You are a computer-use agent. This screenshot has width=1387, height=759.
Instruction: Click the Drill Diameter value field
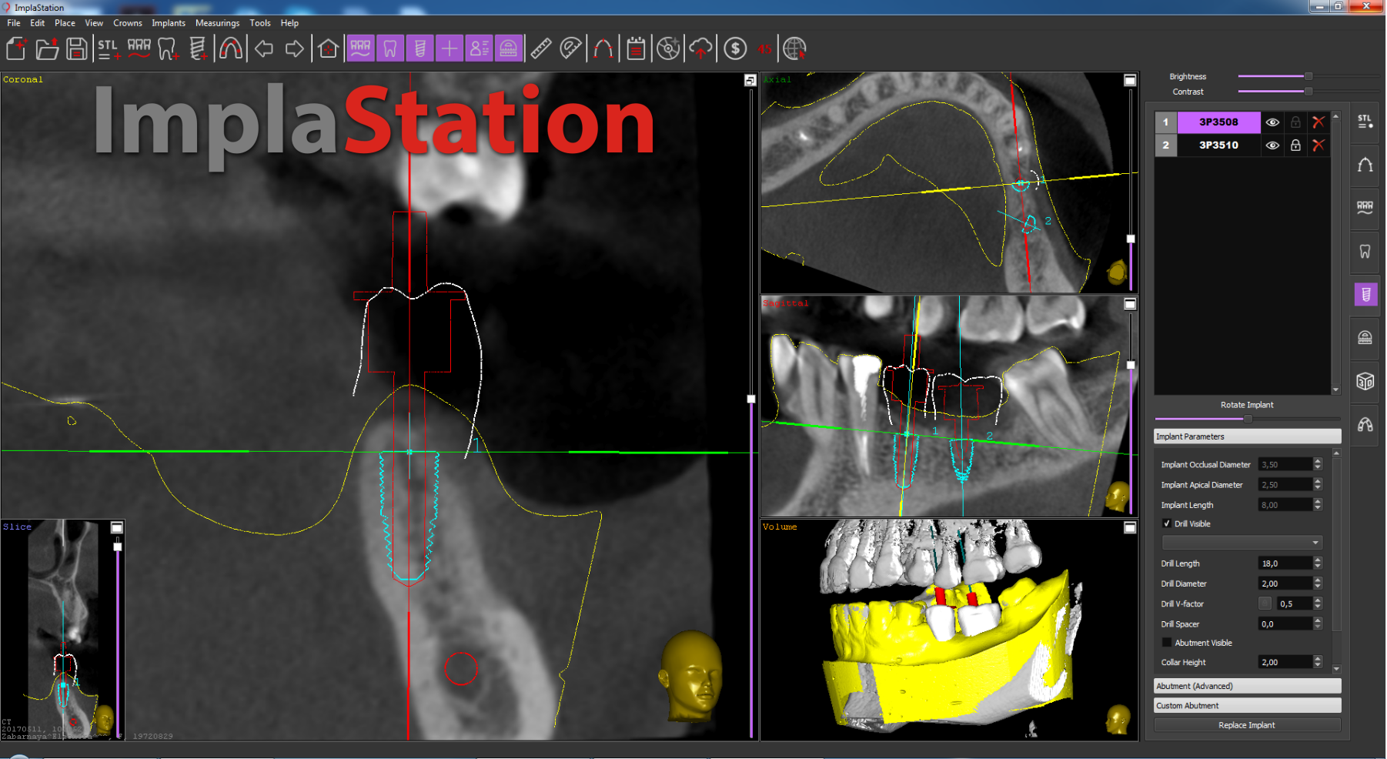(1285, 583)
